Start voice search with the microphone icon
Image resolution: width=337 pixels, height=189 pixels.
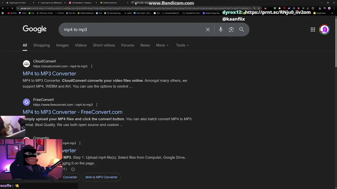[221, 30]
